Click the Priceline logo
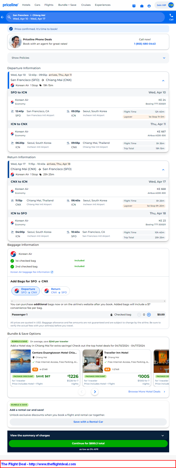The height and width of the screenshot is (468, 176). click(11, 5)
